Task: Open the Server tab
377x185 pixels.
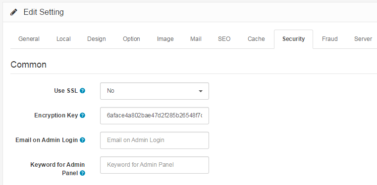Action: (x=363, y=39)
